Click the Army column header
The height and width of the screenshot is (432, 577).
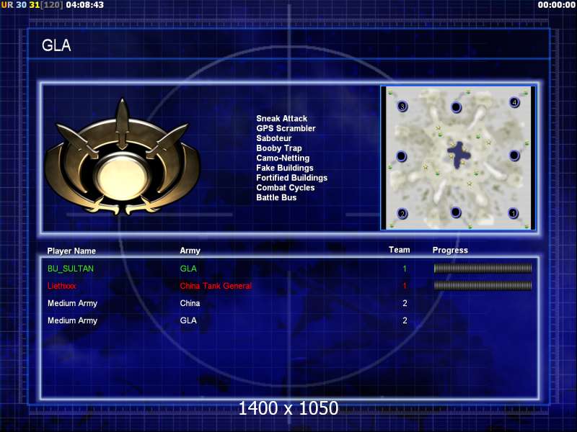click(x=190, y=251)
